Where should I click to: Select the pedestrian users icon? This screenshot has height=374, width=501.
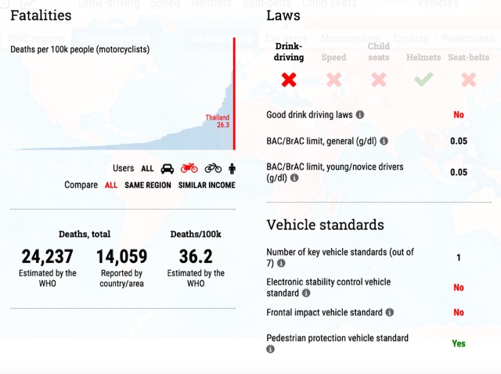(x=232, y=168)
